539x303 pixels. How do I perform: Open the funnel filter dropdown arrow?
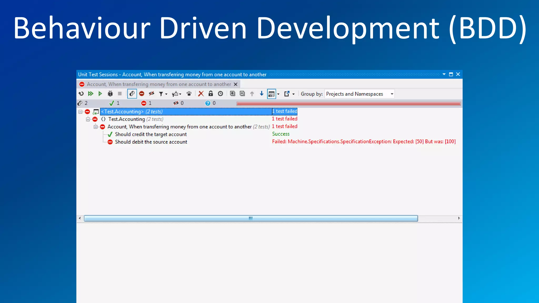tap(166, 94)
